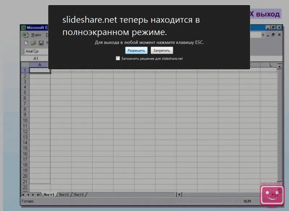
Task: Click the Save floppy disk icon
Action: coord(41,43)
